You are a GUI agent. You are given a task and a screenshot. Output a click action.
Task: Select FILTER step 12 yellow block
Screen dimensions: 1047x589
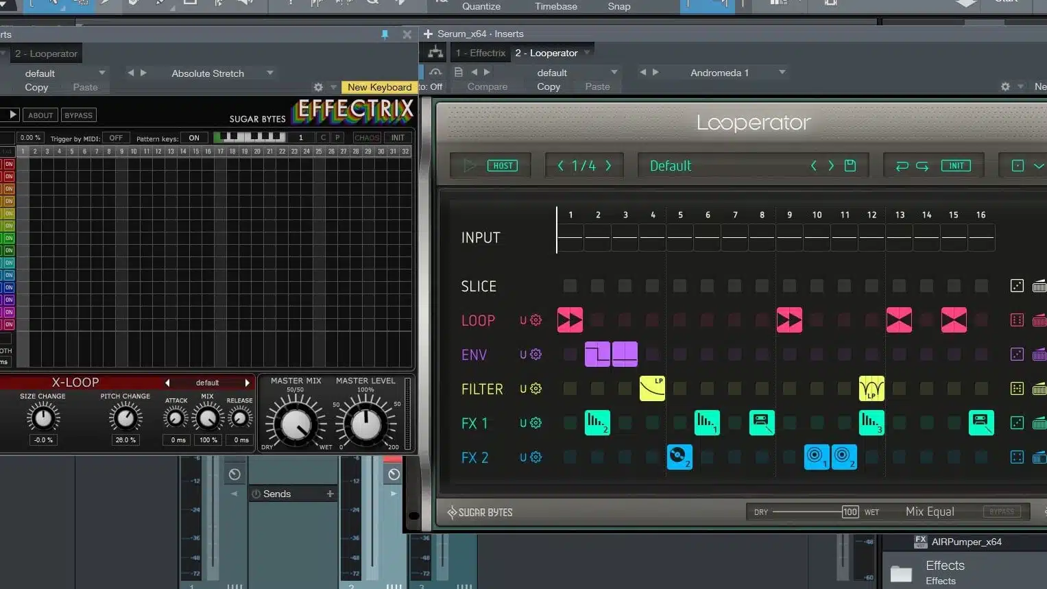[x=871, y=389]
